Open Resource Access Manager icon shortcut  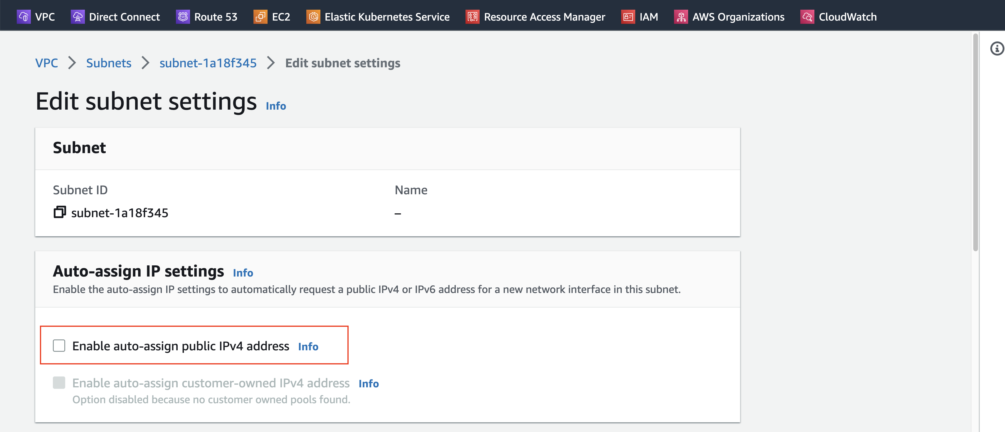click(472, 17)
